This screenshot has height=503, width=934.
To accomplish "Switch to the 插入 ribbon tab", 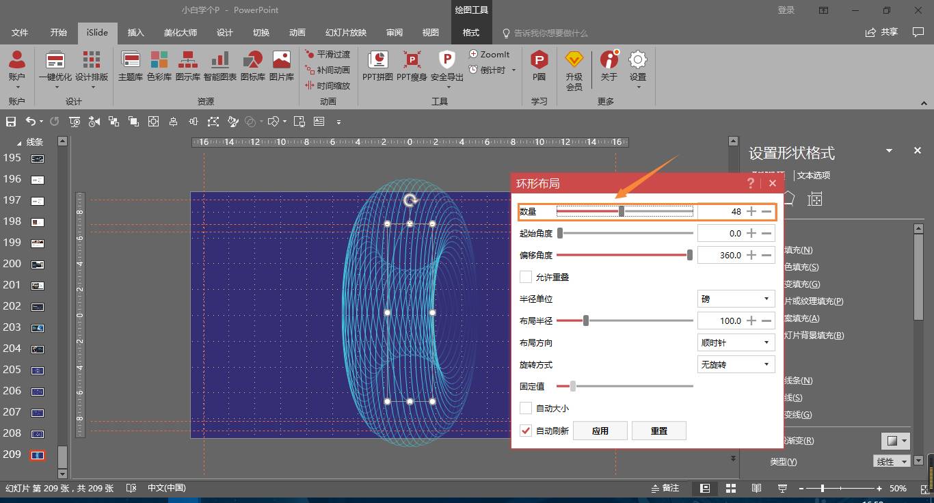I will [x=136, y=33].
